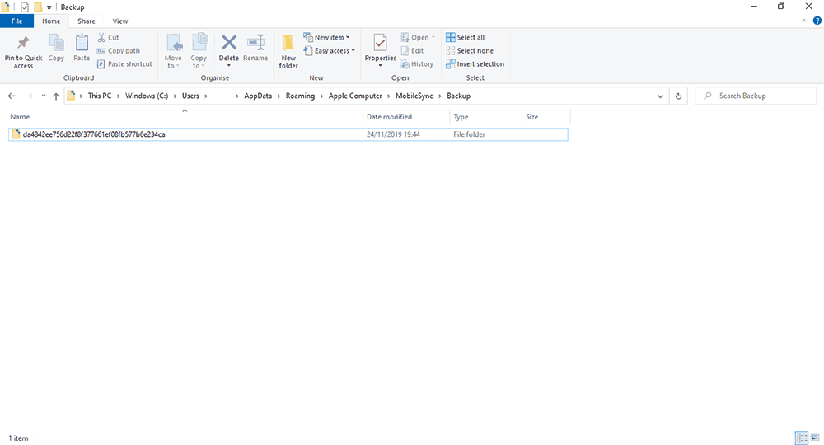The image size is (824, 445).
Task: Open the Customize Quick Access Toolbar dropdown
Action: click(49, 7)
